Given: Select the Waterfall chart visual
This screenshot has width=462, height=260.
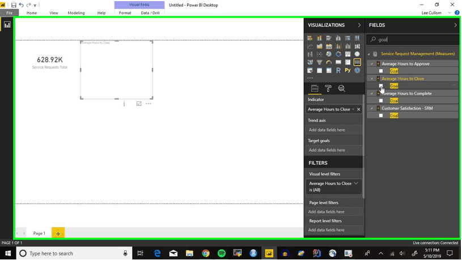Looking at the screenshot, I should [310, 54].
